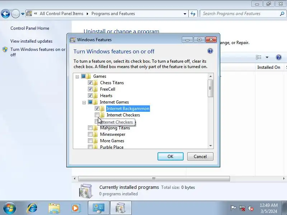
Task: Open Control Panel Home link
Action: (30, 28)
